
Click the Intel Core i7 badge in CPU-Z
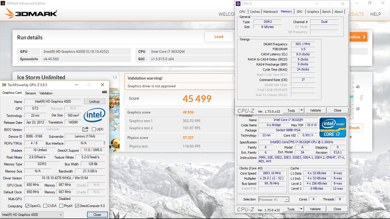333,127
